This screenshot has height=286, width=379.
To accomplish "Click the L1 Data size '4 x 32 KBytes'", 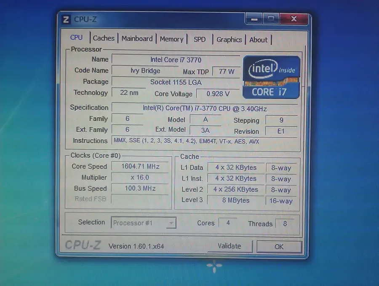I will point(236,167).
